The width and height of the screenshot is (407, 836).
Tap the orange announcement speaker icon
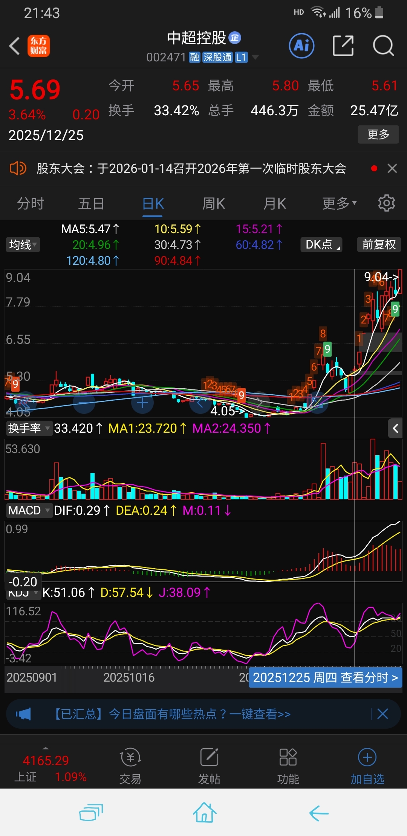click(18, 168)
